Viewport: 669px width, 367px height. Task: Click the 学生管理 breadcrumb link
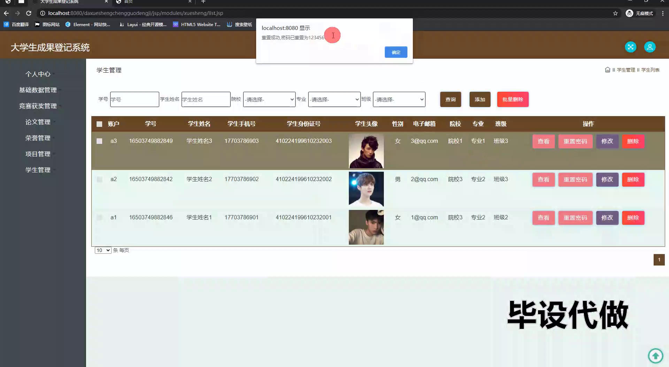[x=626, y=70]
